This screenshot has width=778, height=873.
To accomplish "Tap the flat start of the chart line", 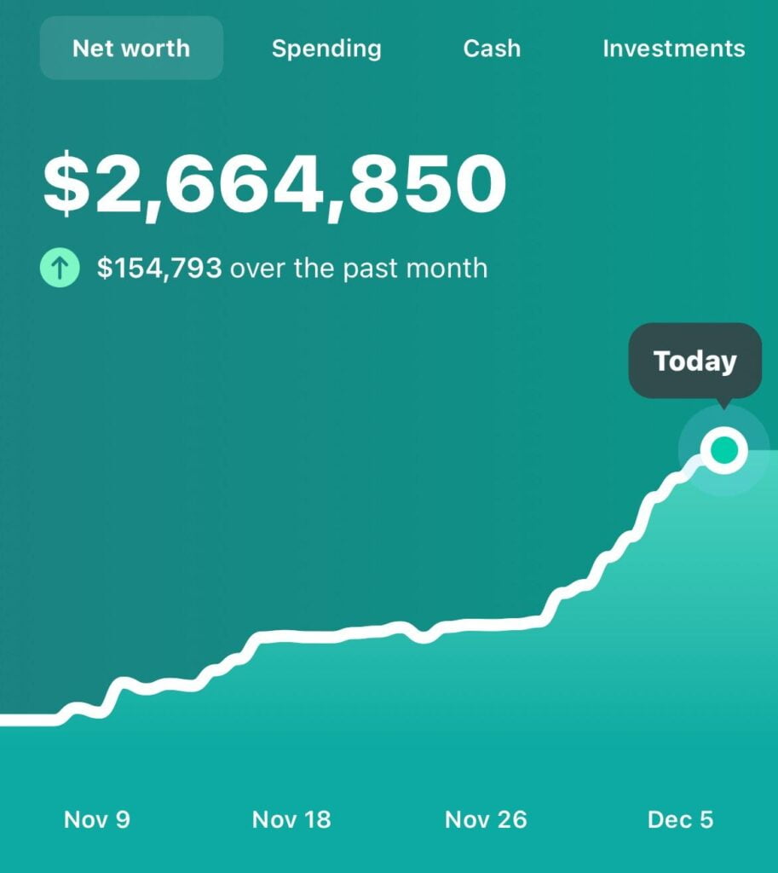I will coord(26,720).
